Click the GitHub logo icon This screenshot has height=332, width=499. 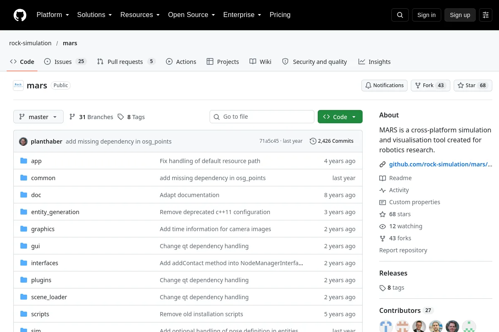(20, 15)
